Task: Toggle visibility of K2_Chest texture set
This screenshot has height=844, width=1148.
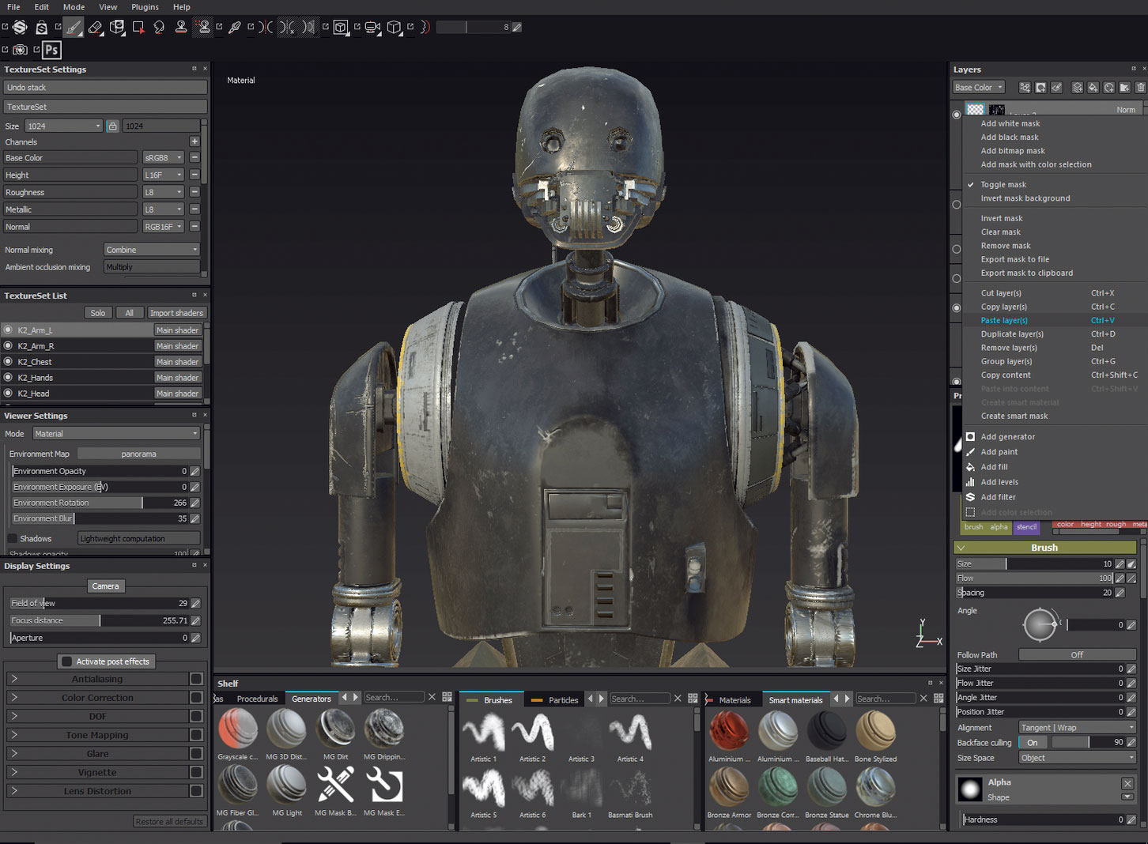Action: pos(8,362)
